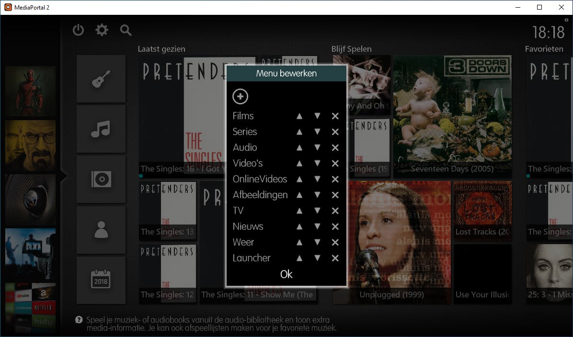
Task: Remove Video's from the menu
Action: [335, 163]
